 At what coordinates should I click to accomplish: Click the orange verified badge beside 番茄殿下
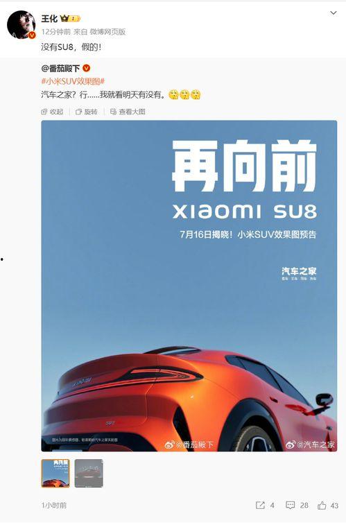click(x=87, y=68)
